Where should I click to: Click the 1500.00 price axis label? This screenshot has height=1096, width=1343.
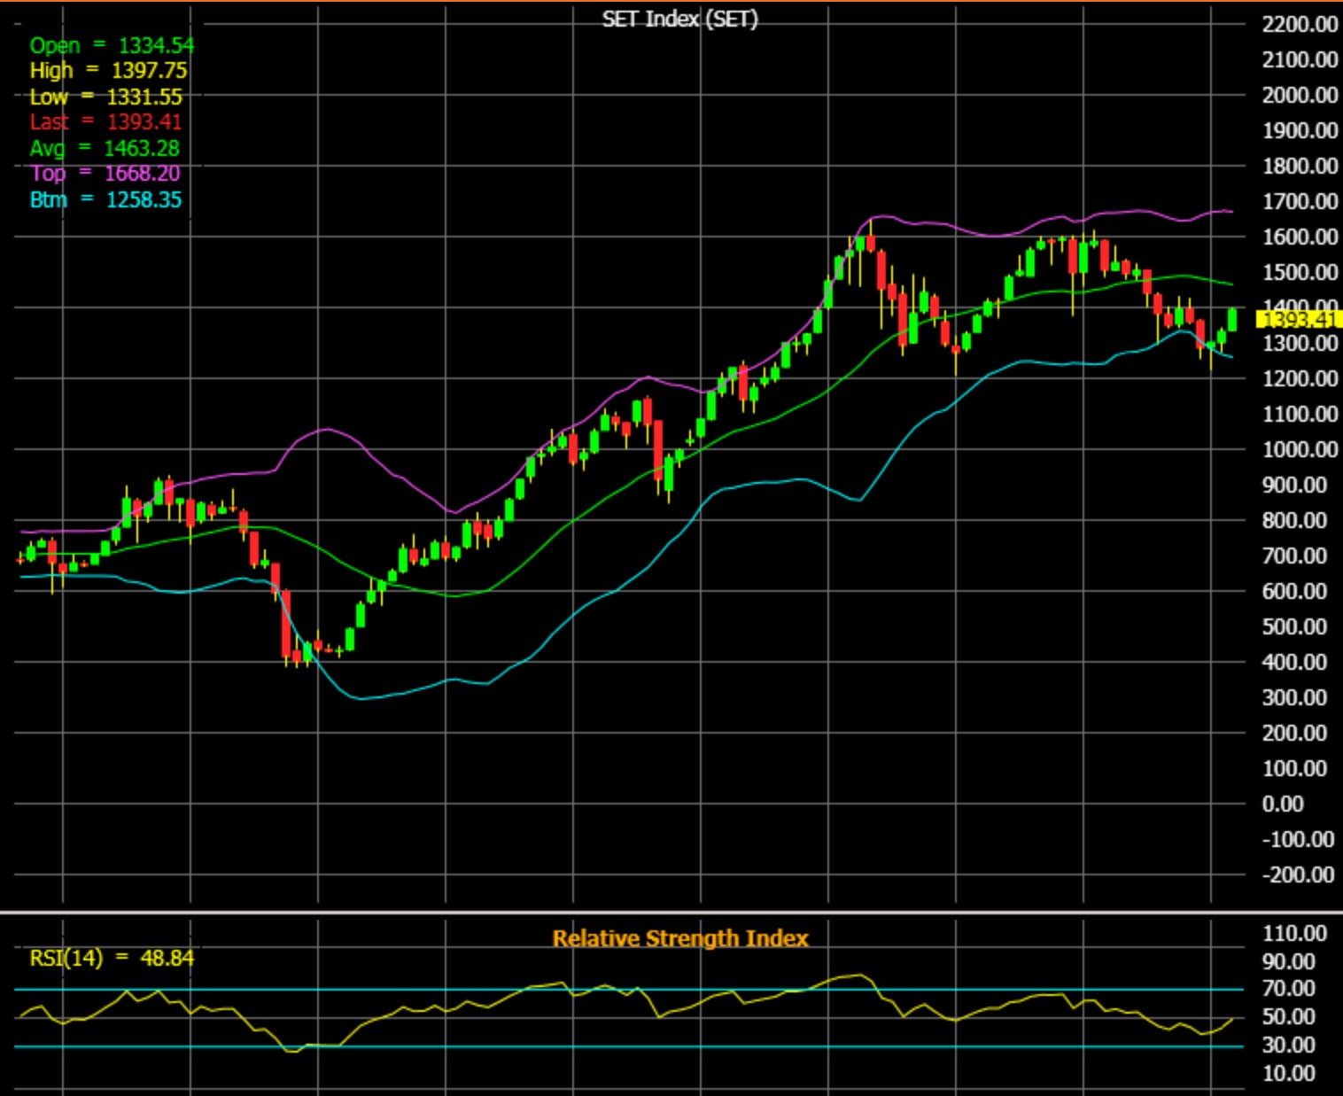click(1300, 272)
